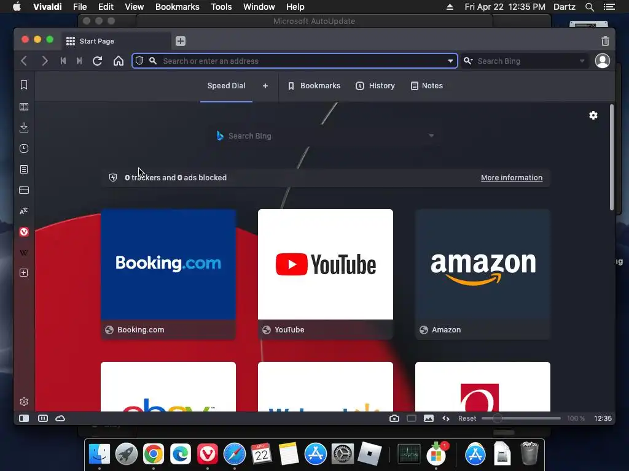The image size is (629, 471).
Task: Open the eBay speed dial
Action: tap(168, 386)
